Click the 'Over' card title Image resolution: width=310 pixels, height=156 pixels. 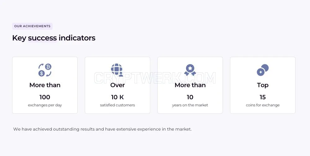pos(117,85)
